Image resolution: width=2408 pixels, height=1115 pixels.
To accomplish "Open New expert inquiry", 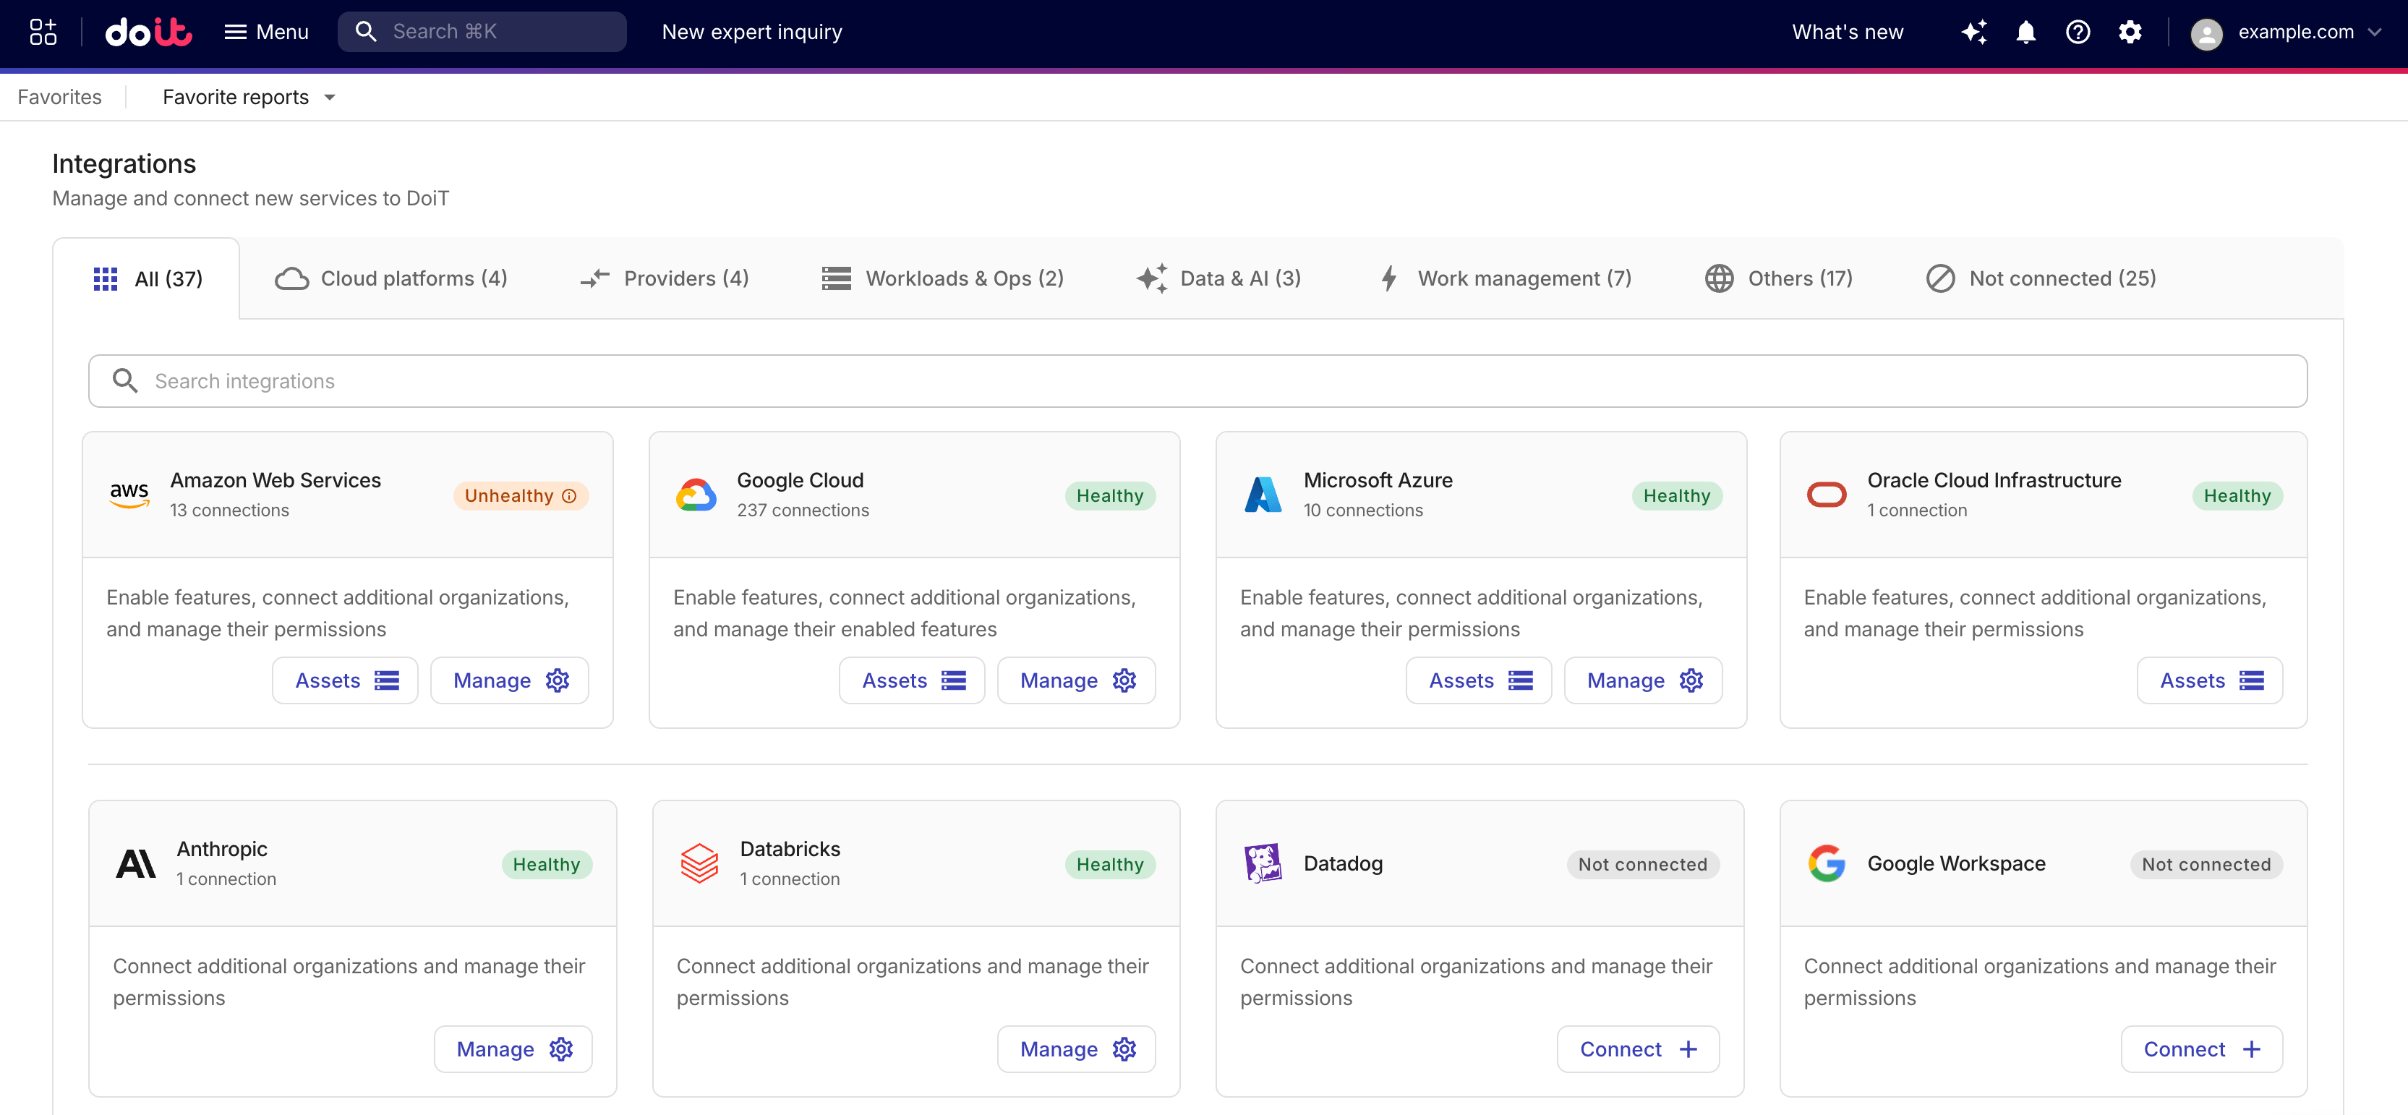I will click(x=751, y=32).
